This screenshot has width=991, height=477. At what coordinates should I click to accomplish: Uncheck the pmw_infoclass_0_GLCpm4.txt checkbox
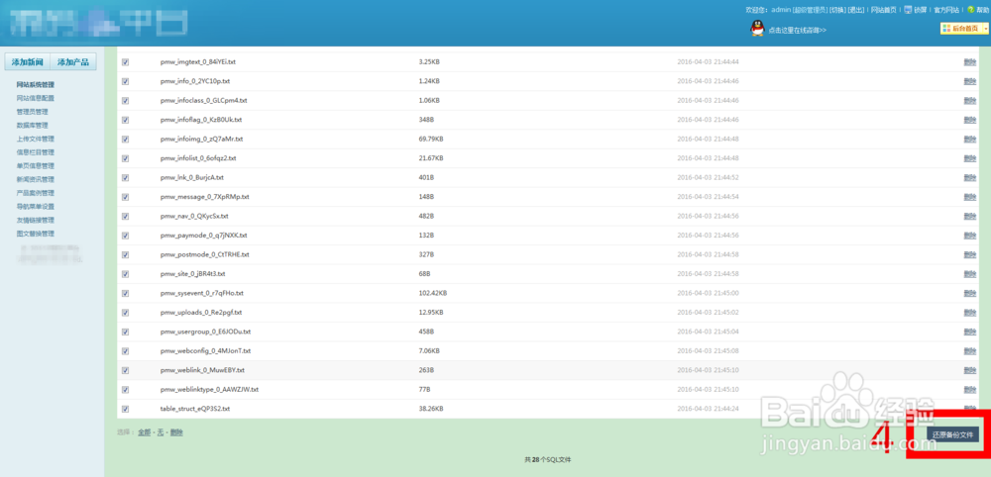(x=125, y=100)
